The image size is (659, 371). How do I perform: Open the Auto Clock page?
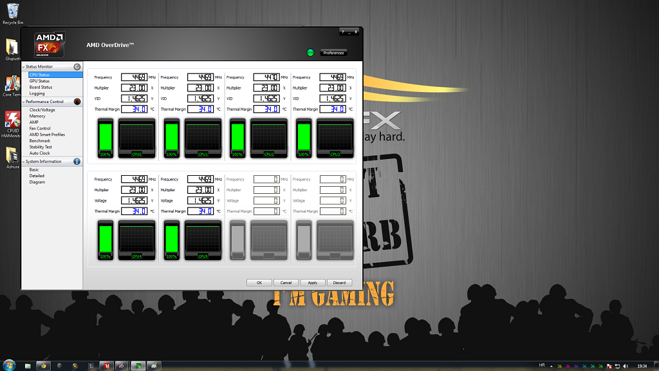[x=39, y=153]
